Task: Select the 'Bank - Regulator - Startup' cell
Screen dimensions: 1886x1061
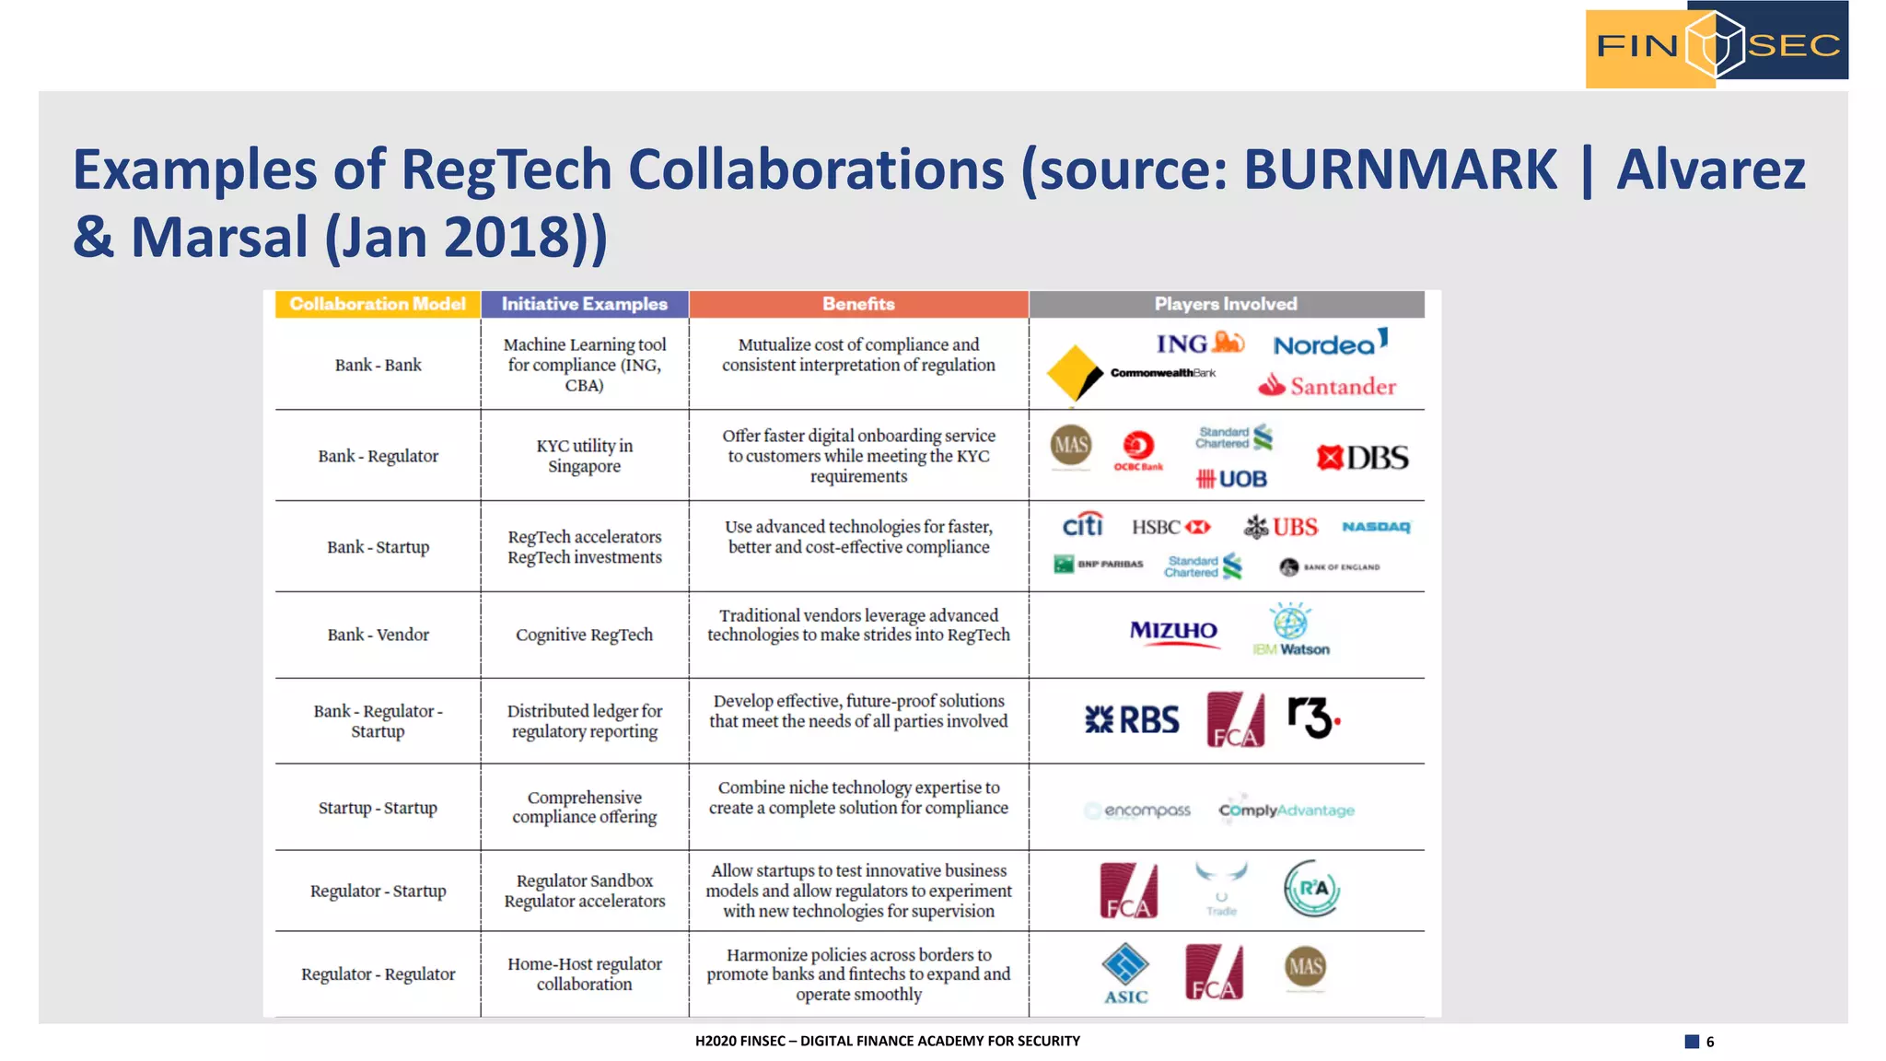Action: 378,721
